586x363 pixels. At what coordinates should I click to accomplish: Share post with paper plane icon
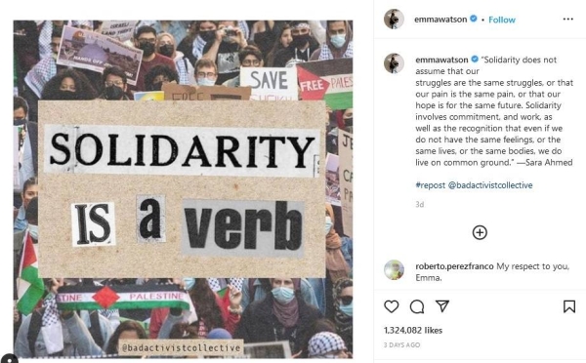point(442,306)
